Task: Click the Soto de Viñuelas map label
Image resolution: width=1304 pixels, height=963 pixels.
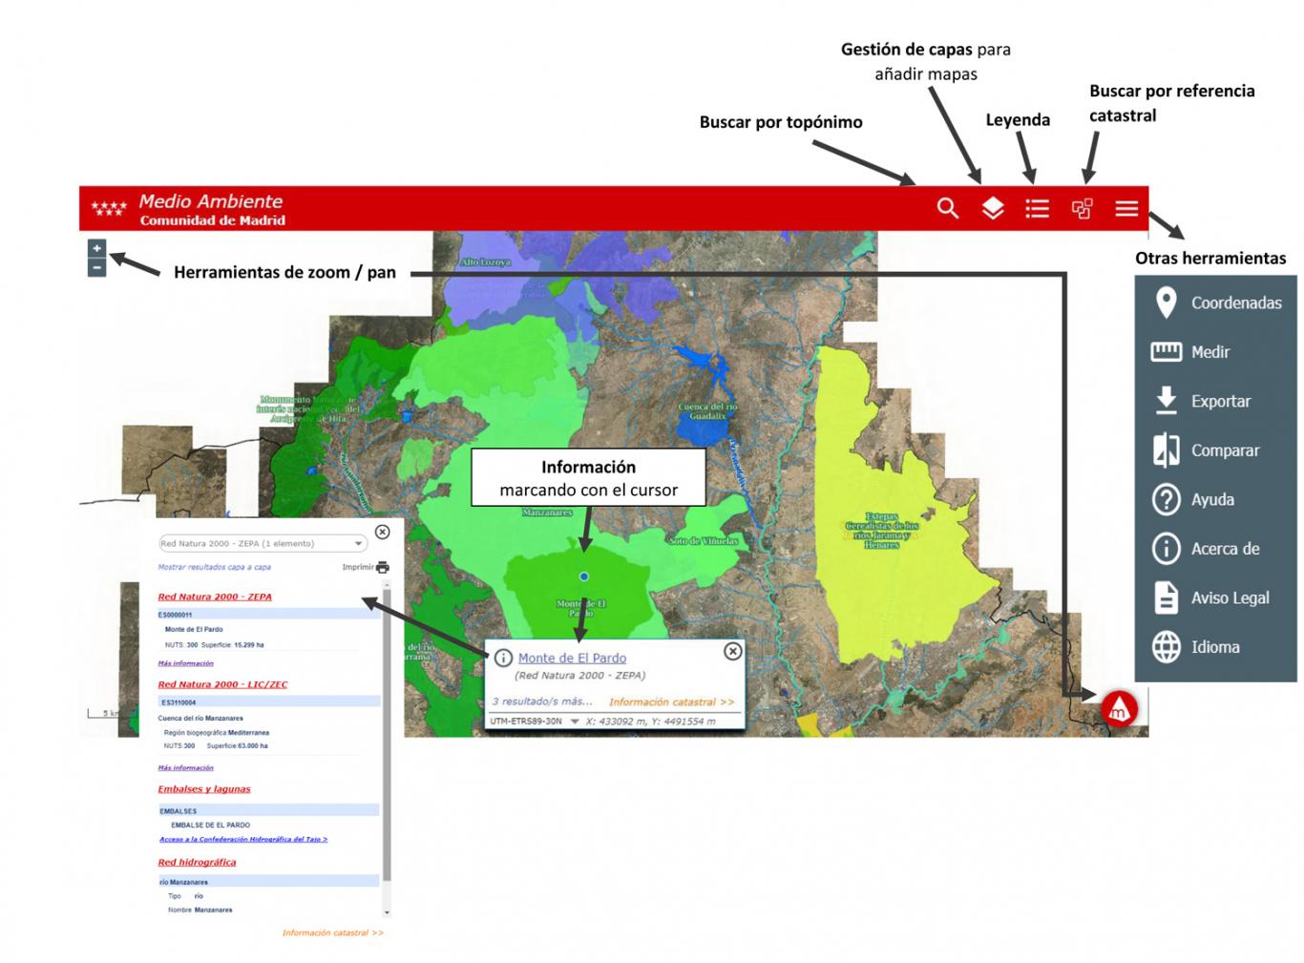Action: pos(704,541)
